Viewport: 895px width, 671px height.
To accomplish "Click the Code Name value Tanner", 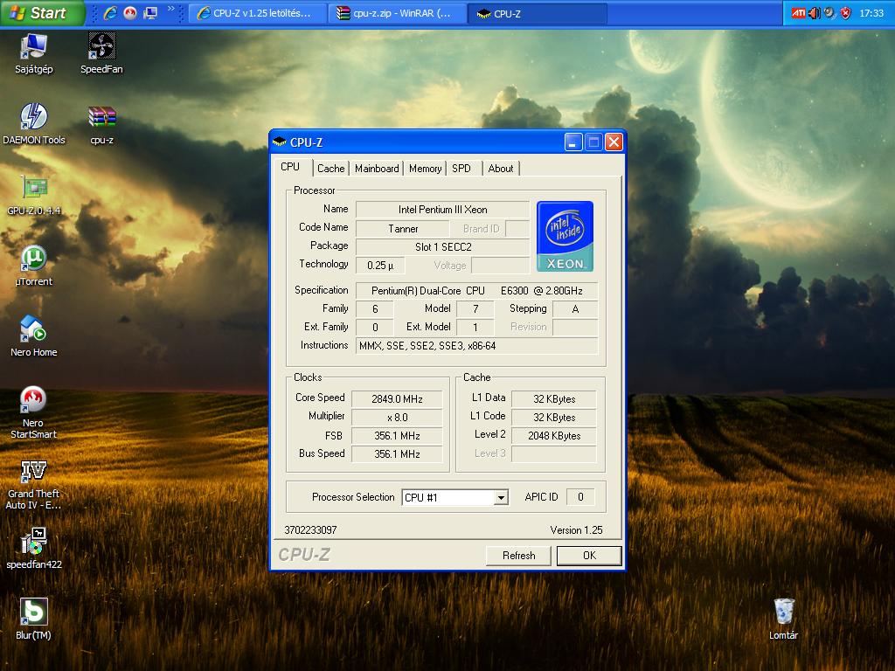I will (403, 229).
